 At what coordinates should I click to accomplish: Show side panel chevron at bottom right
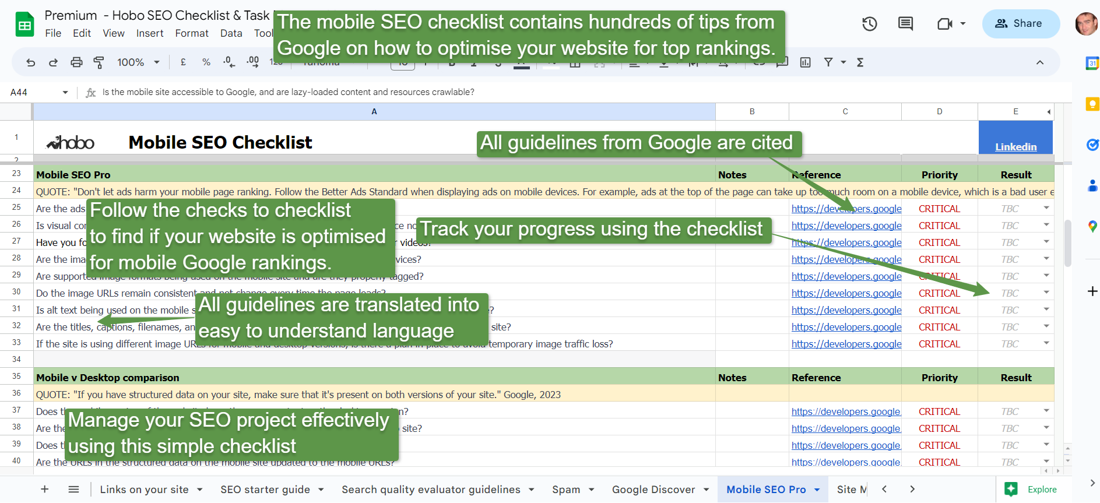coord(1092,483)
